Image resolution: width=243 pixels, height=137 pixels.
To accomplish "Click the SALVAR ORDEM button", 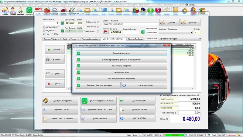I will pos(137,101).
